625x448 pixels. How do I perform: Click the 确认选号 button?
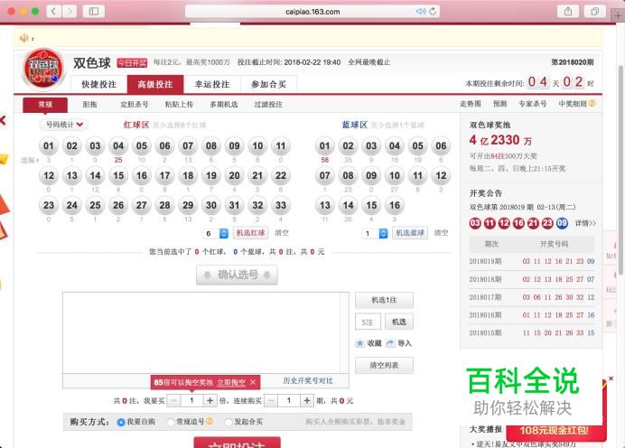point(237,275)
